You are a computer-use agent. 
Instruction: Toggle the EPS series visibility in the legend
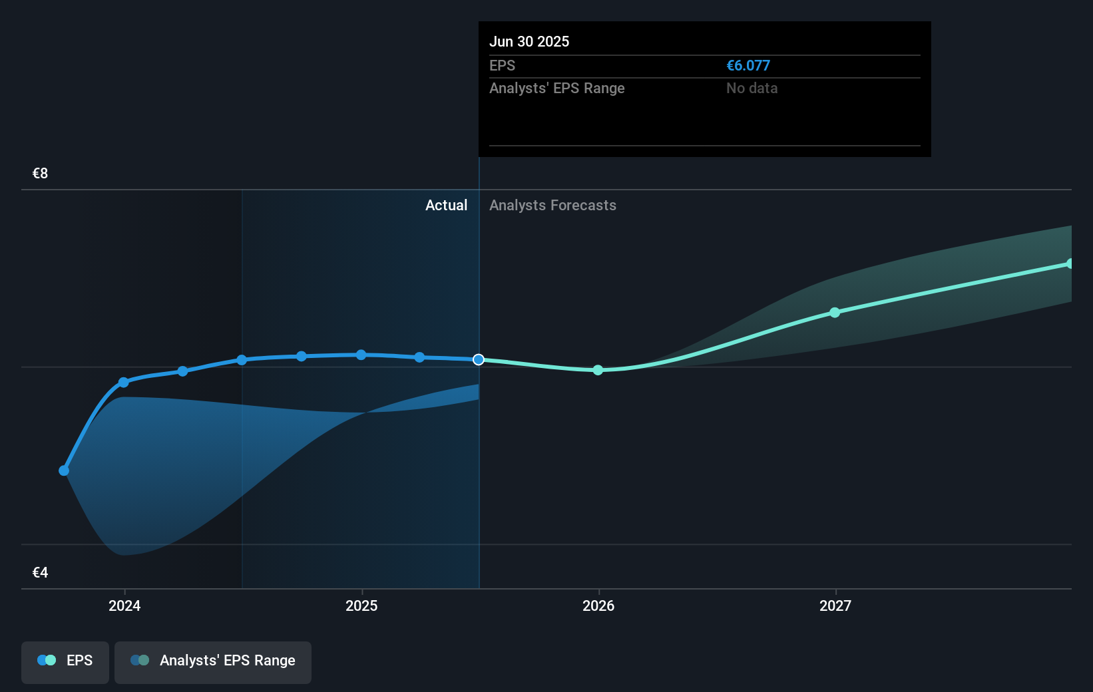(x=65, y=662)
